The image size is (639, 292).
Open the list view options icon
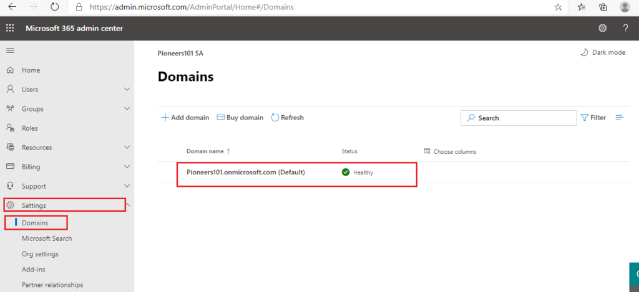click(620, 118)
